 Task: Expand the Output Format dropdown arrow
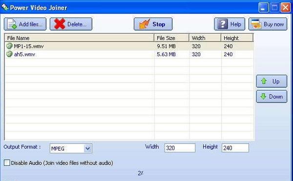87,148
